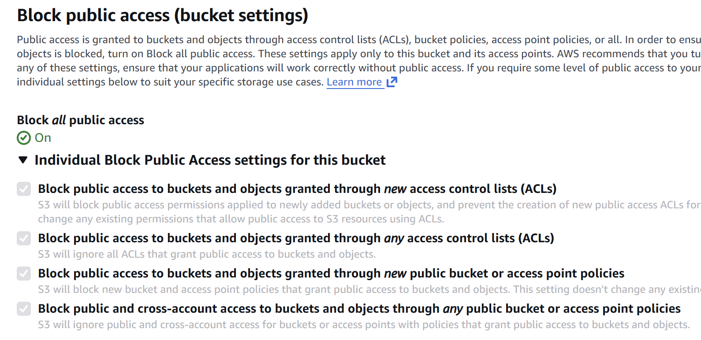Viewport: 701px width, 340px height.
Task: Click the description under the new ACLs option
Action: (241, 212)
